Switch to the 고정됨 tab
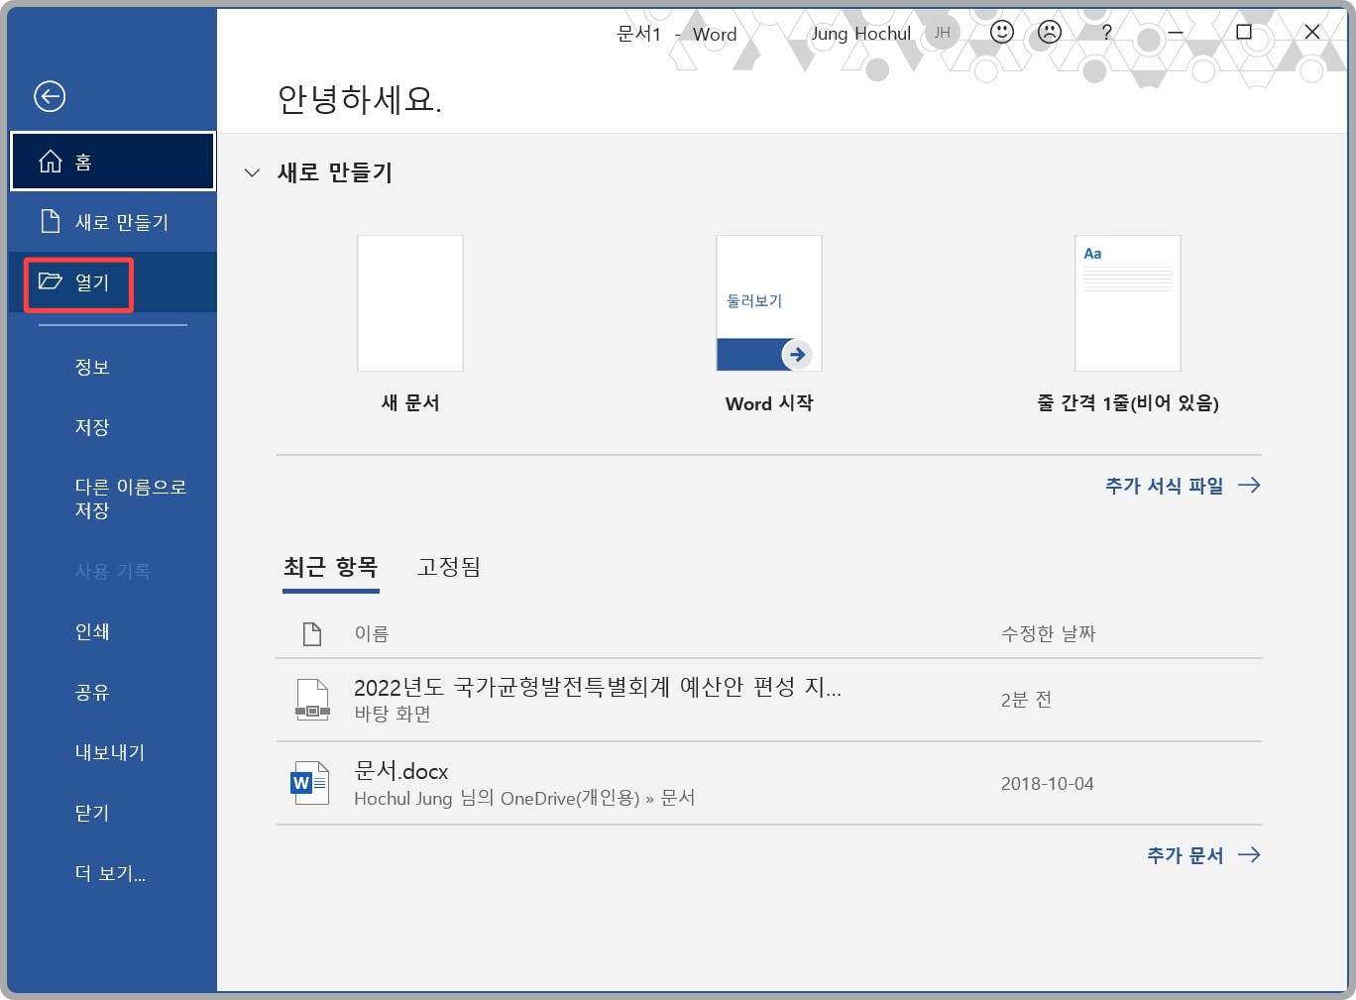Image resolution: width=1356 pixels, height=1000 pixels. (x=448, y=567)
